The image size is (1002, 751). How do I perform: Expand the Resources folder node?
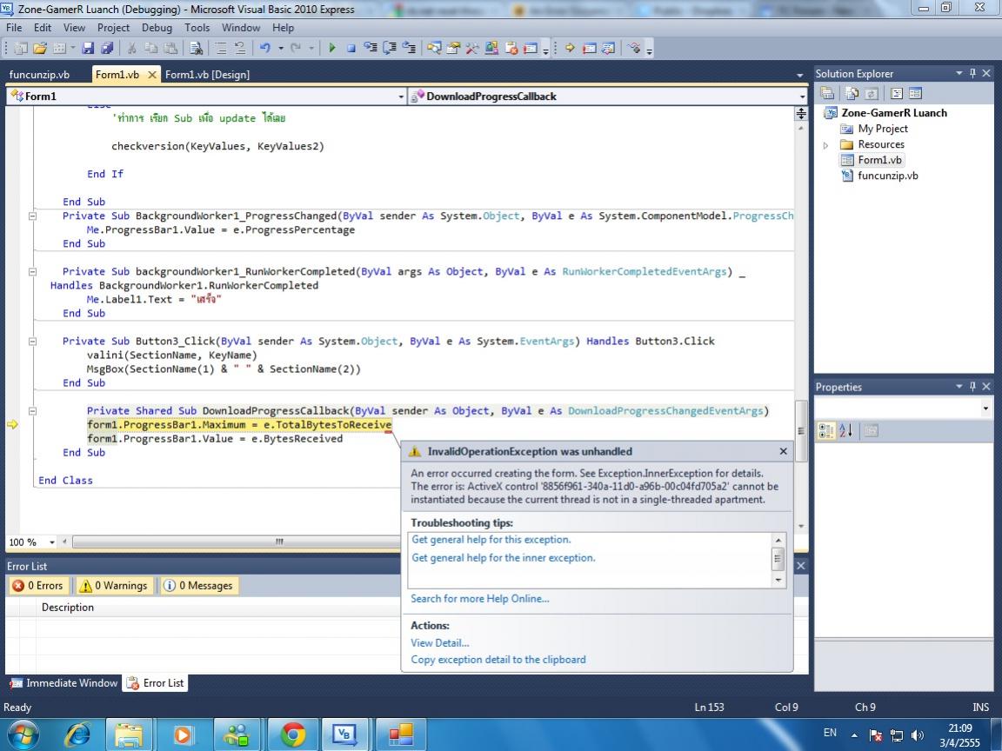(825, 145)
